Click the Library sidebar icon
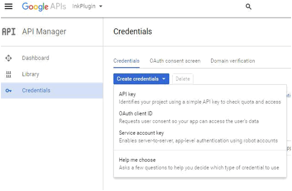Image resolution: width=292 pixels, height=191 pixels. 8,74
